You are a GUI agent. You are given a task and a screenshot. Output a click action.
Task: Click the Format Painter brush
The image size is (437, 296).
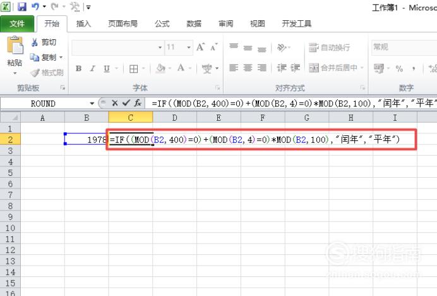[35, 73]
